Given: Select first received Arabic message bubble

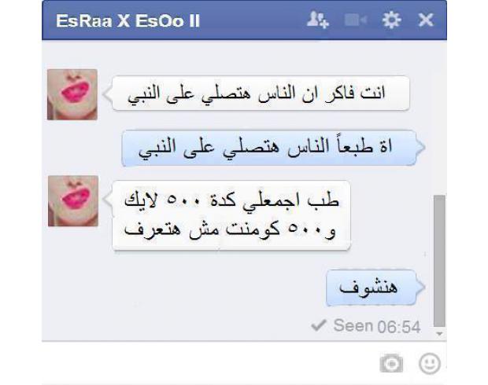Looking at the screenshot, I should (x=261, y=93).
